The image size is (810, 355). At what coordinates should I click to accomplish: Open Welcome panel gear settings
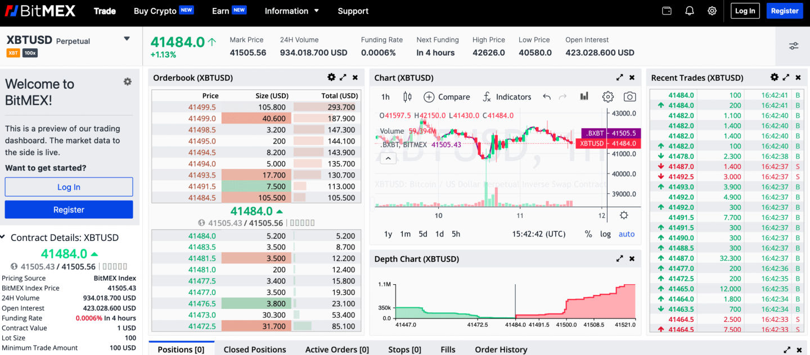click(x=128, y=81)
